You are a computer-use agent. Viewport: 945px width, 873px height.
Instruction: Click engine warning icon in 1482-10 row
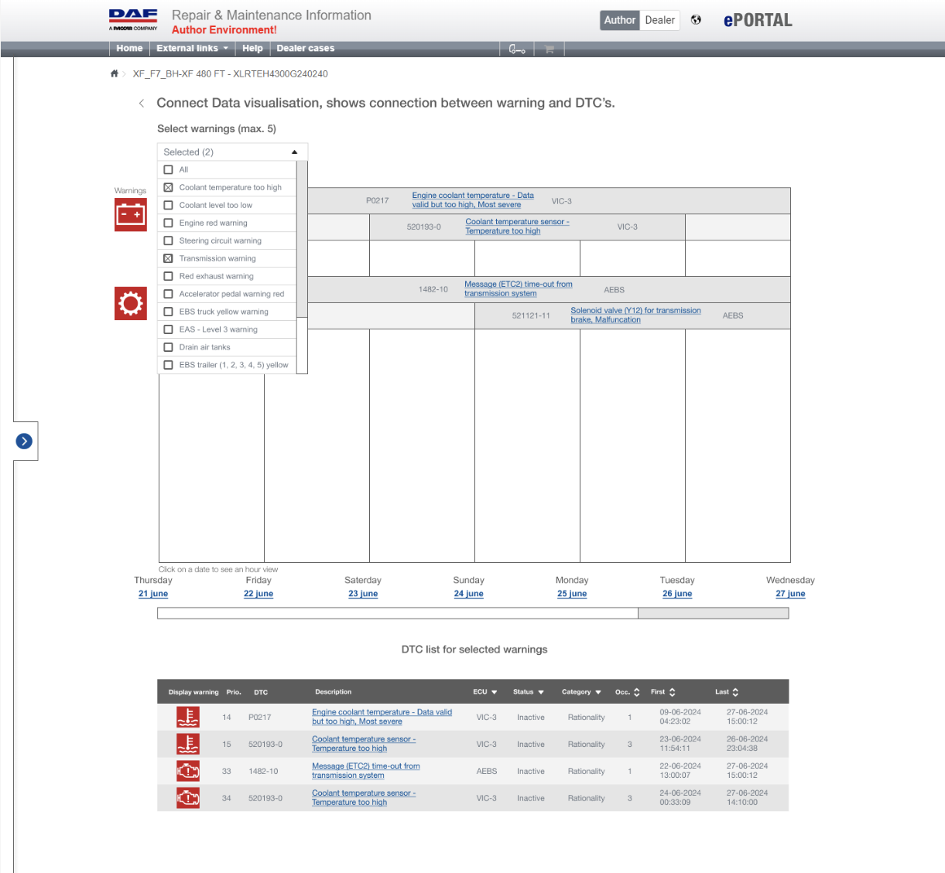(187, 772)
